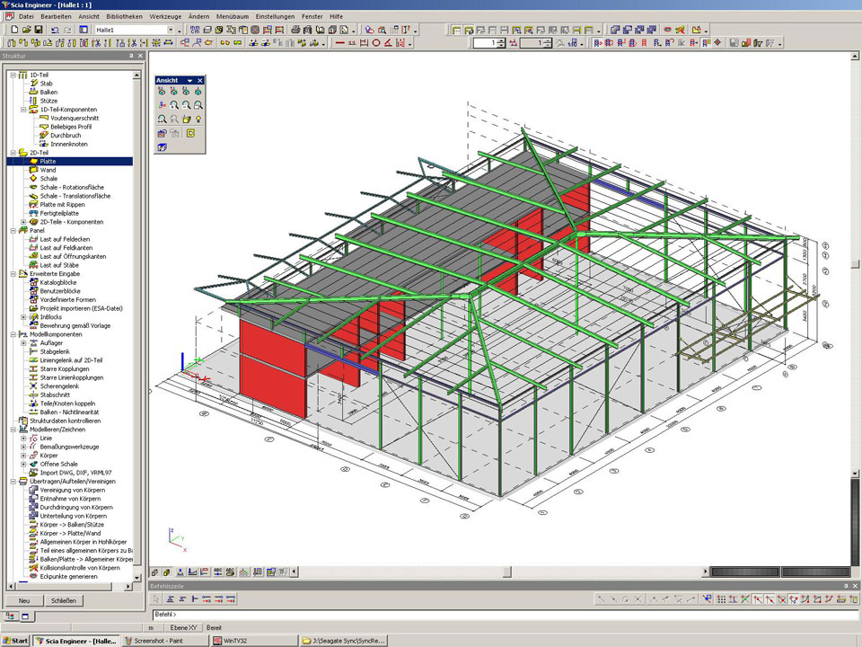This screenshot has height=647, width=862.
Task: Click the Auflager support icon in tree
Action: (x=32, y=343)
